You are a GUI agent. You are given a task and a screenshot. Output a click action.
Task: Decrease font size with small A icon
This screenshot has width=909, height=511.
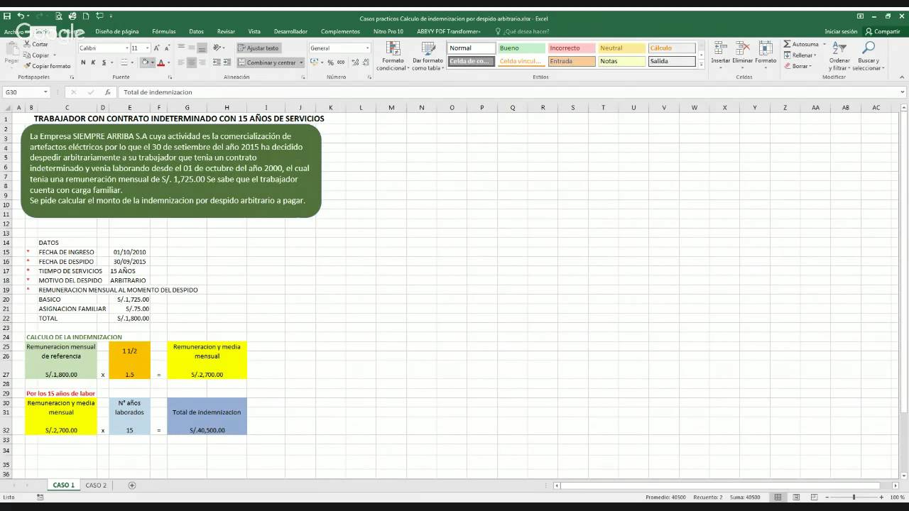pyautogui.click(x=166, y=48)
